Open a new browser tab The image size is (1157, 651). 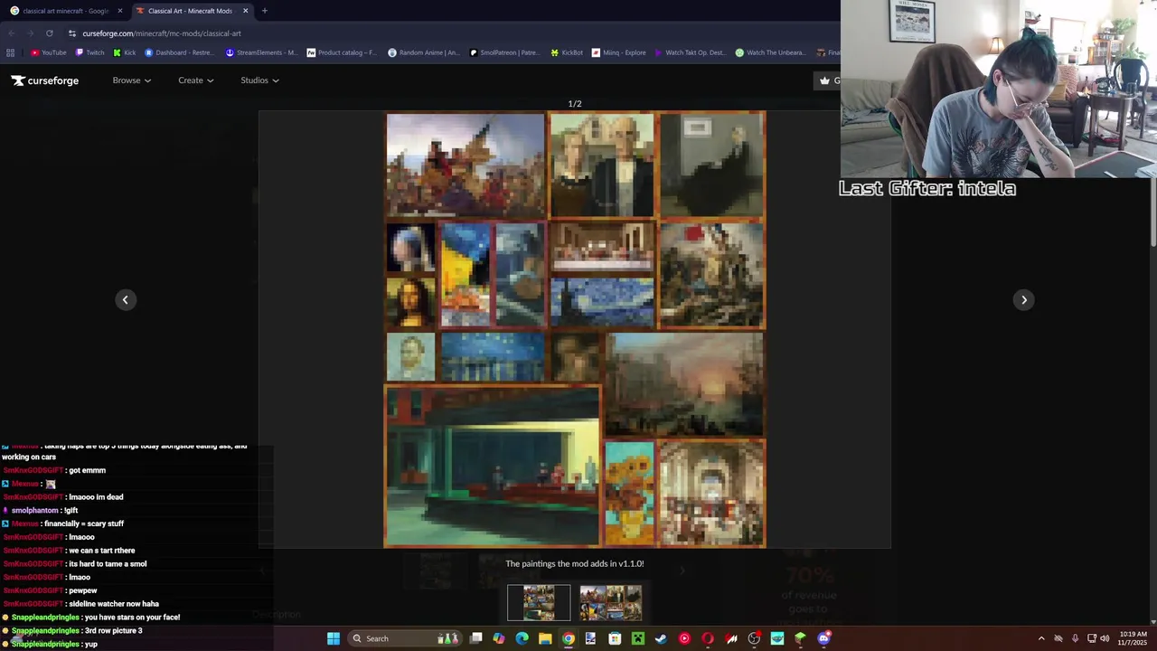(x=264, y=11)
